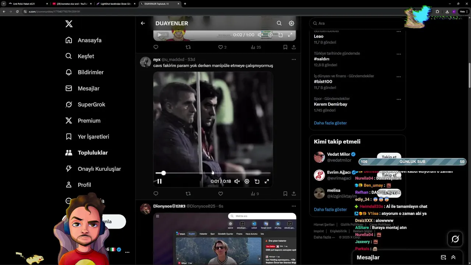Viewport: 471px width, 265px height.
Task: Seek on the nyx video progress bar
Action: pyautogui.click(x=213, y=173)
